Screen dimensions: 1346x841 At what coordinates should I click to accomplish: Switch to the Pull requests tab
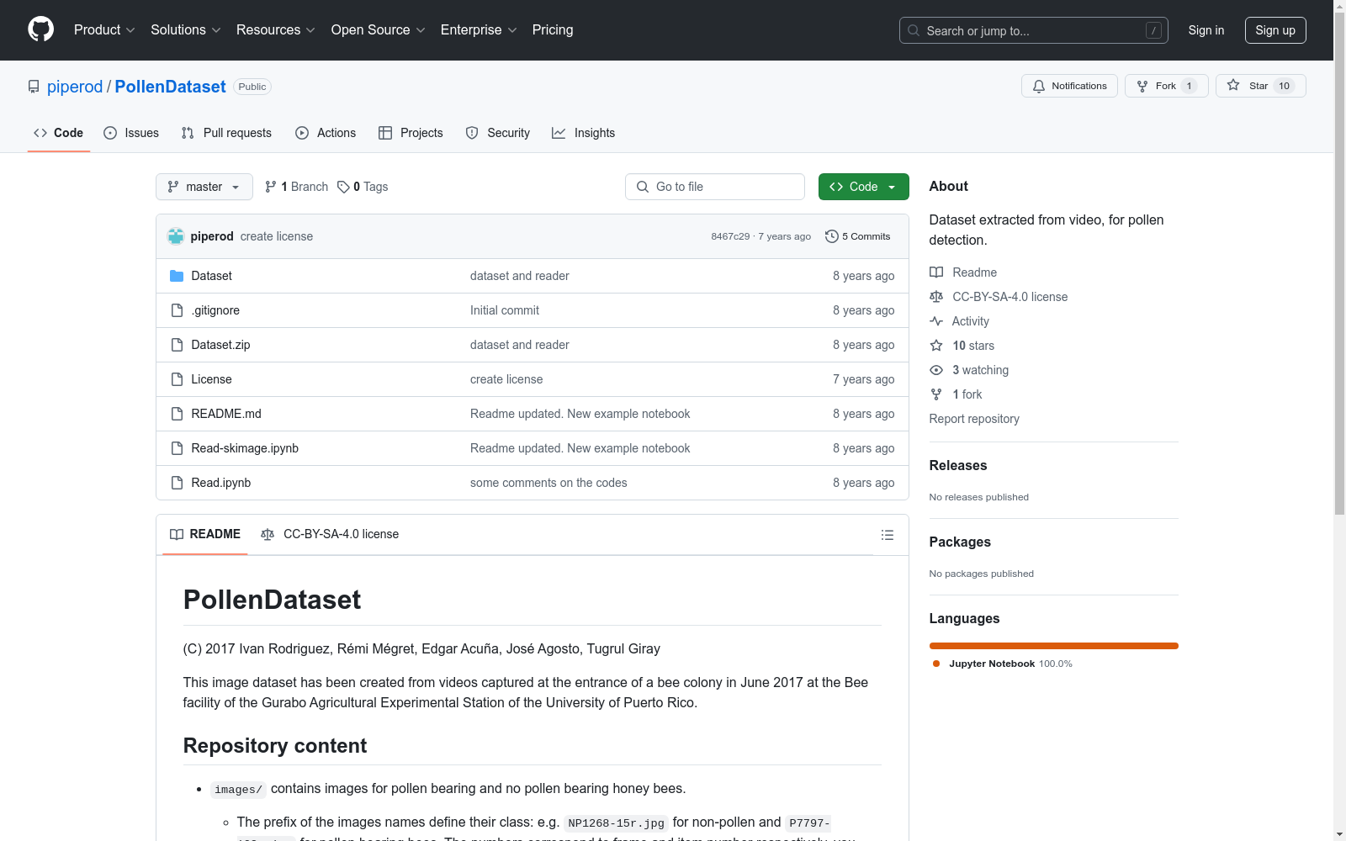pos(226,133)
